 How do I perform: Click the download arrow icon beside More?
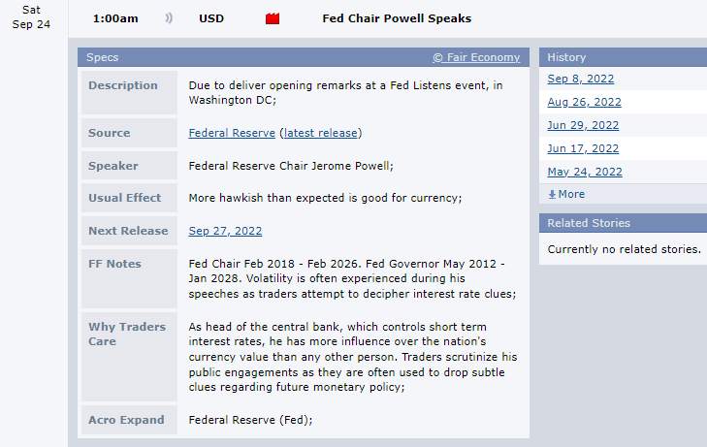point(552,194)
